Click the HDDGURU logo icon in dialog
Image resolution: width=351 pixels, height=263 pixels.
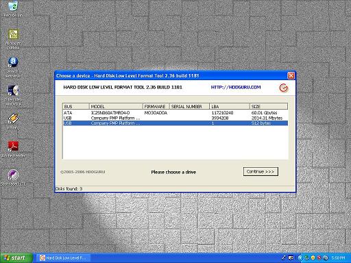[284, 88]
